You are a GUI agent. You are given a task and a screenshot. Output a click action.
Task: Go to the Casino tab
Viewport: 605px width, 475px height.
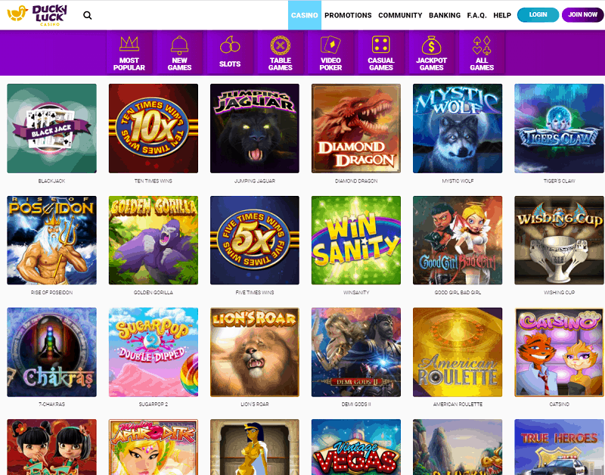pyautogui.click(x=305, y=15)
